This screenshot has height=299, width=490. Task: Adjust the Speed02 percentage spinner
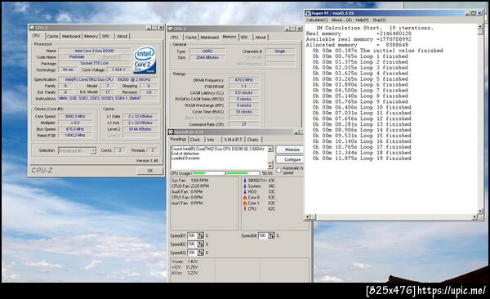pos(200,244)
